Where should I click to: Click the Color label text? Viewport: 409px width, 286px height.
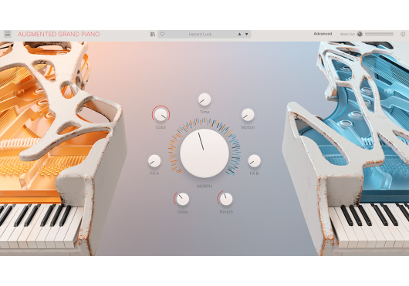click(x=161, y=127)
